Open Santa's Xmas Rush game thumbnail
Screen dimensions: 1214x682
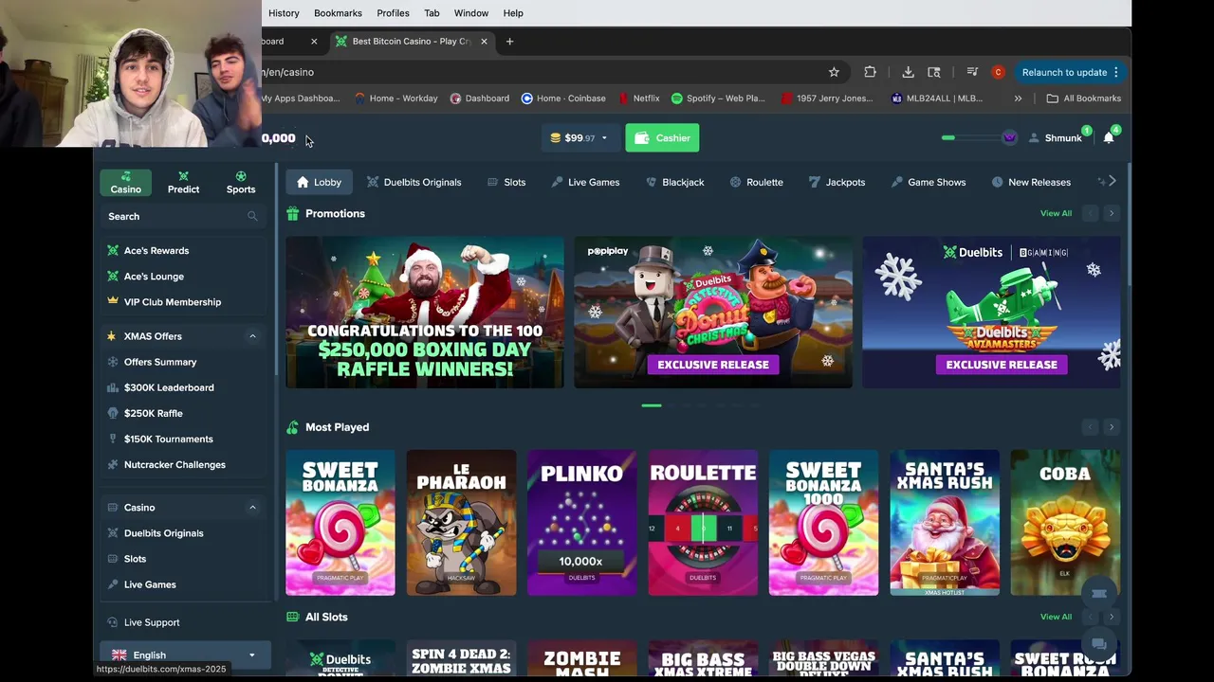pyautogui.click(x=945, y=523)
